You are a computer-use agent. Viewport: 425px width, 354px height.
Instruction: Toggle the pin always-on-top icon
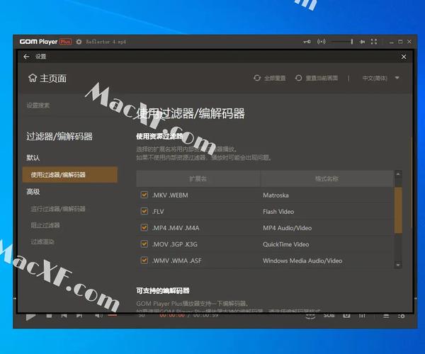[363, 42]
